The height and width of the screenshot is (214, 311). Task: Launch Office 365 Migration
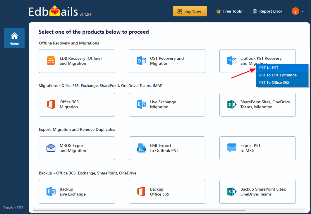pyautogui.click(x=77, y=105)
